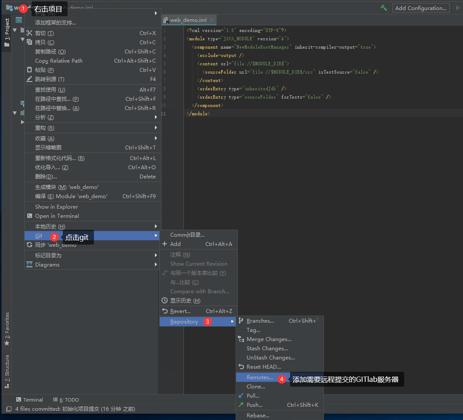Collapse the top project tree node arrow
The height and width of the screenshot is (420, 463).
pyautogui.click(x=15, y=30)
